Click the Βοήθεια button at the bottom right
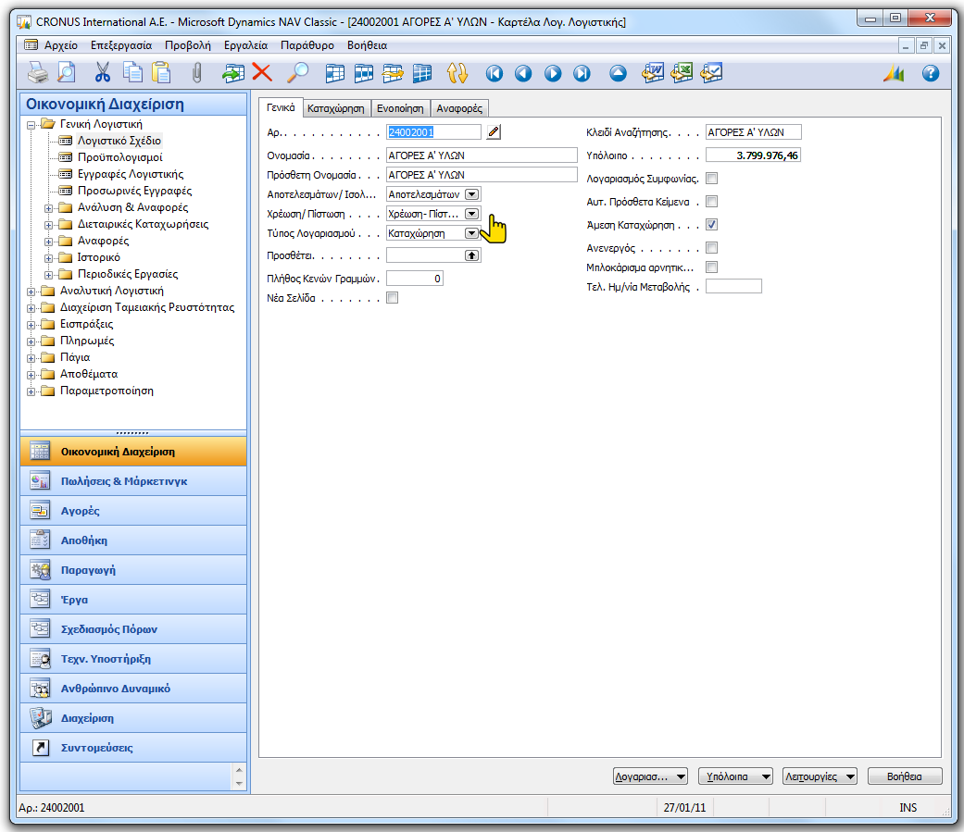This screenshot has width=964, height=832. [905, 776]
